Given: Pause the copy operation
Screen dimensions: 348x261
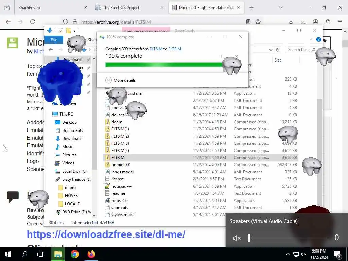Looking at the screenshot, I should 221,56.
